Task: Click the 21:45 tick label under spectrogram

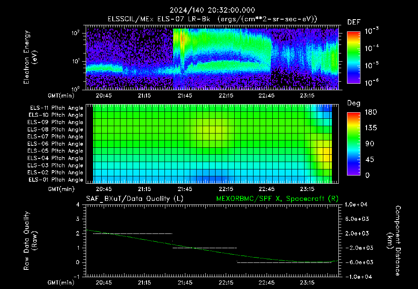Action: (185, 96)
